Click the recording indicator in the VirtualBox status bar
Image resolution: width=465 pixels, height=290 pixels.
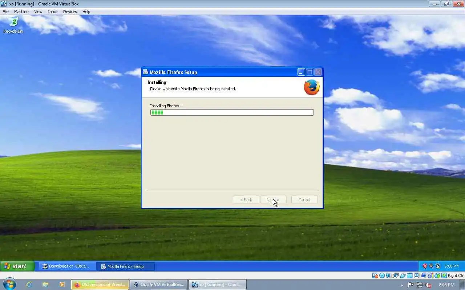point(423,275)
